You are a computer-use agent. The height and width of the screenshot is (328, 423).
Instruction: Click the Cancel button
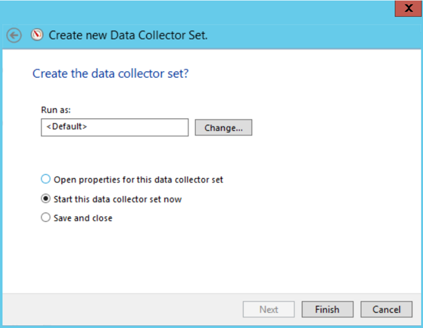[386, 309]
